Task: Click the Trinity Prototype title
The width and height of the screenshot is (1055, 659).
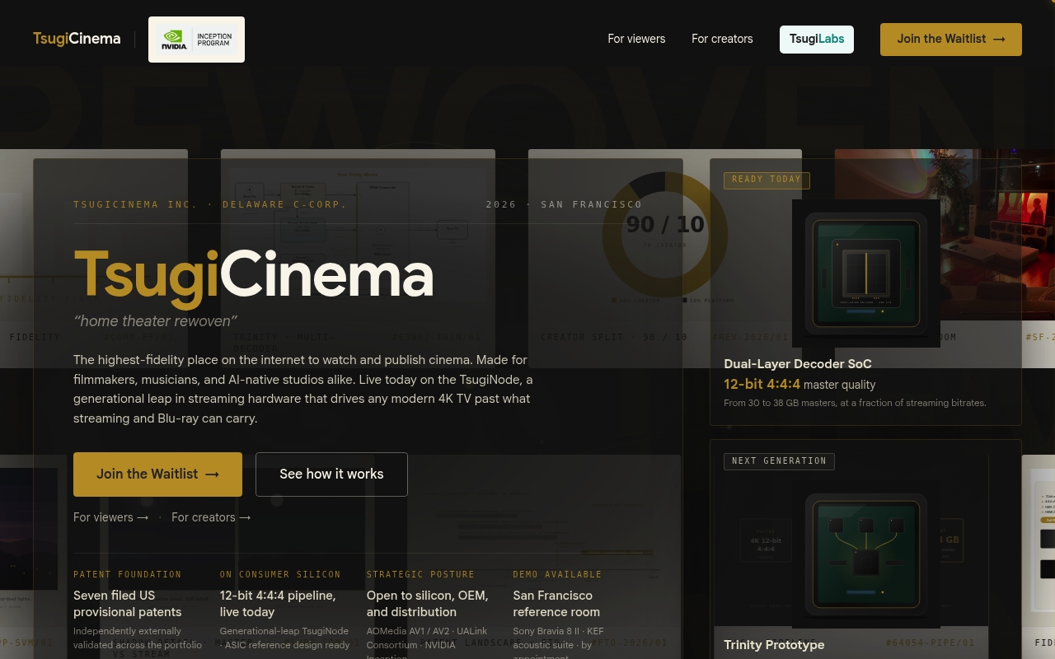Action: 774,644
